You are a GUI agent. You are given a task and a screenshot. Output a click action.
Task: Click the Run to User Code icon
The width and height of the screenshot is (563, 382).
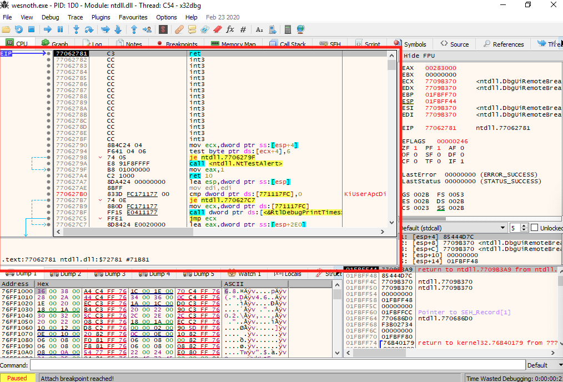147,29
